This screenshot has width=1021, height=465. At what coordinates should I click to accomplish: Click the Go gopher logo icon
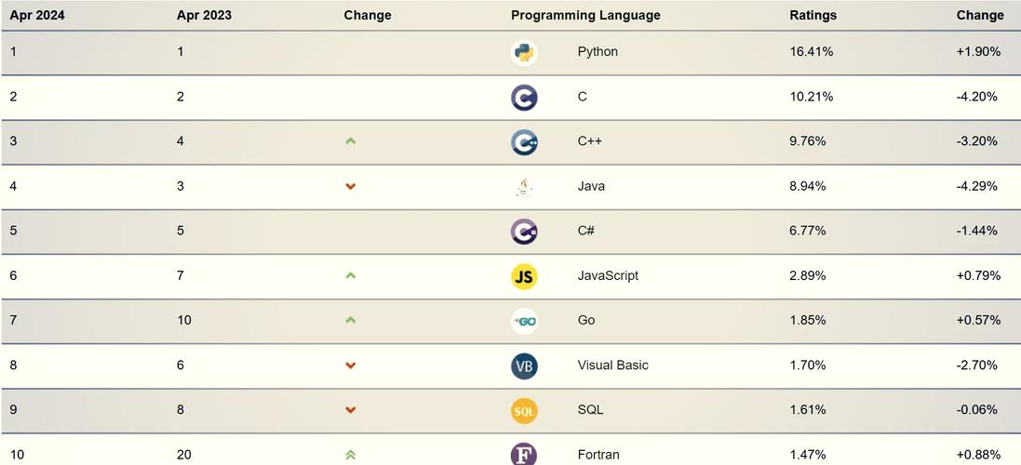pyautogui.click(x=524, y=321)
